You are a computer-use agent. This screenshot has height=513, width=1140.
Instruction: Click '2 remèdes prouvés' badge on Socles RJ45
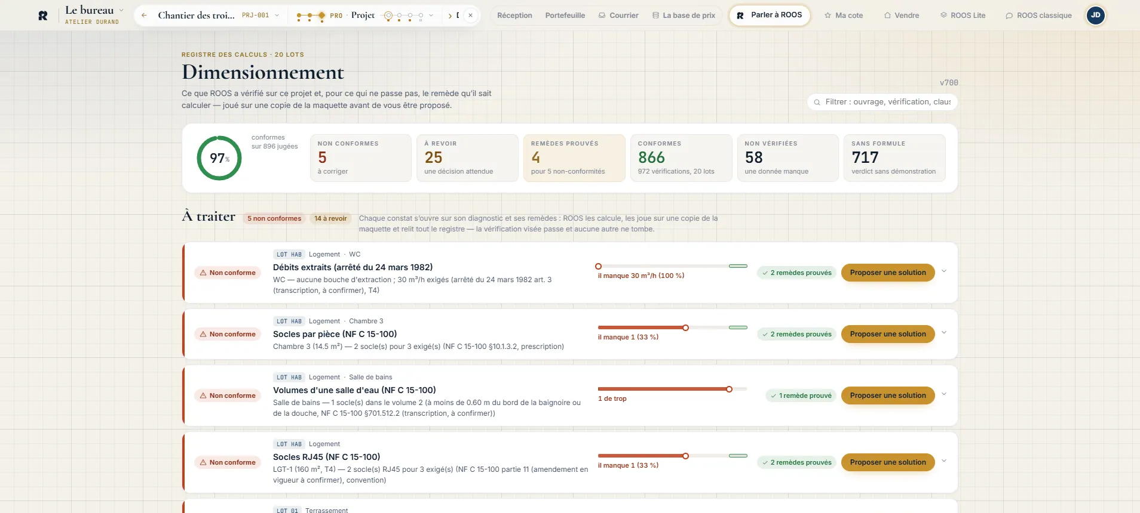pos(796,462)
